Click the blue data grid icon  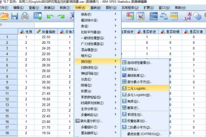point(153,16)
